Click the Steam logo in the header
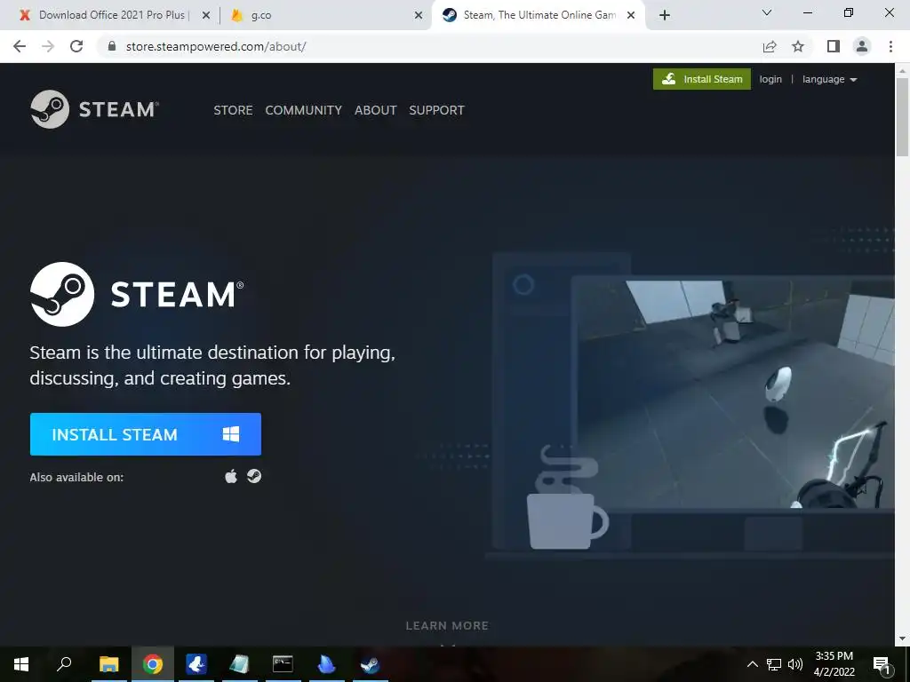Screen dimensions: 910x682 click(94, 109)
